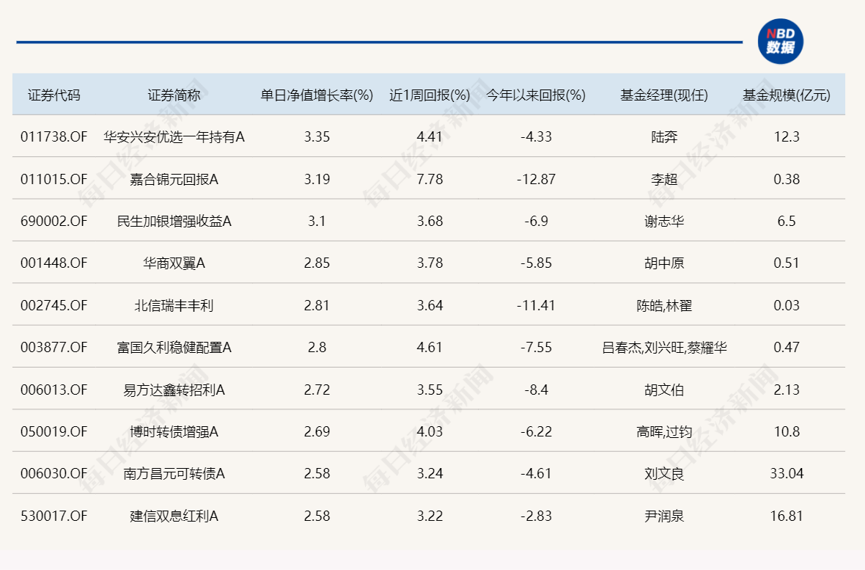This screenshot has height=570, width=865.
Task: Select year-to-date return -11.41
Action: [x=536, y=305]
